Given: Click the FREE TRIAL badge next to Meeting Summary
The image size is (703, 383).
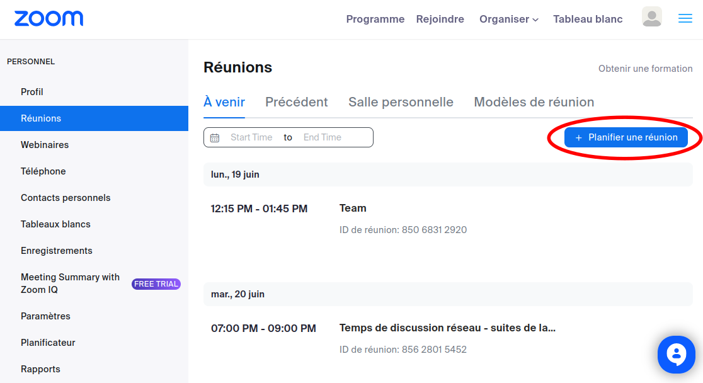Looking at the screenshot, I should tap(156, 283).
